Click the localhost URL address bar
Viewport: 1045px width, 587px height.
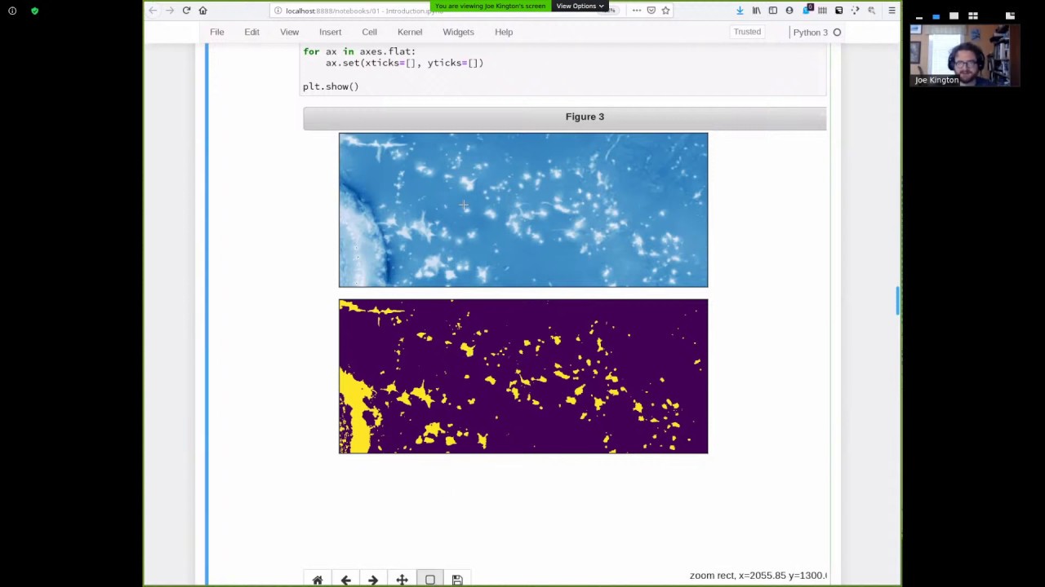[x=441, y=11]
